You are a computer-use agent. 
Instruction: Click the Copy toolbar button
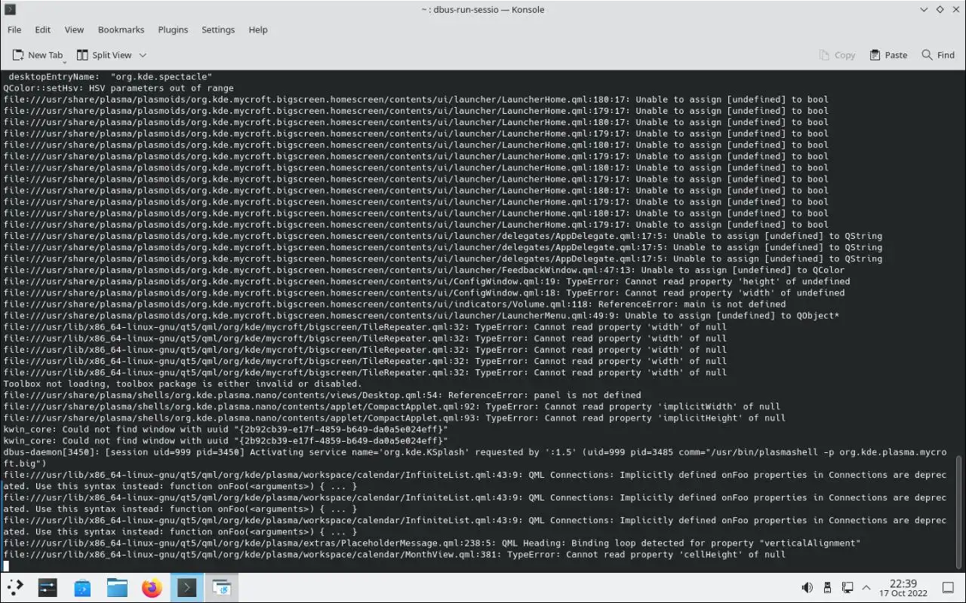[837, 55]
